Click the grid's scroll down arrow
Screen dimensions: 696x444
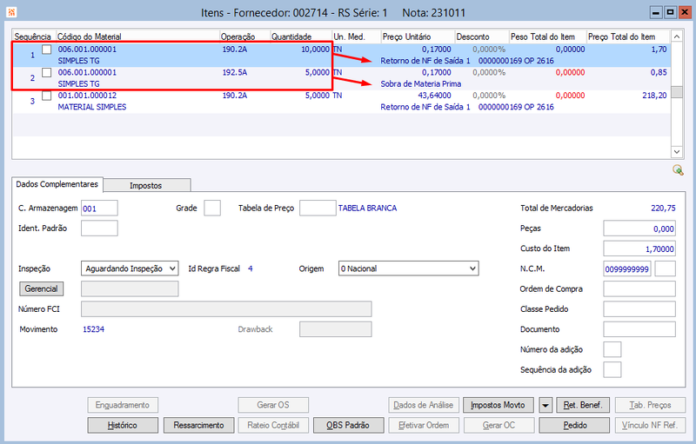677,151
